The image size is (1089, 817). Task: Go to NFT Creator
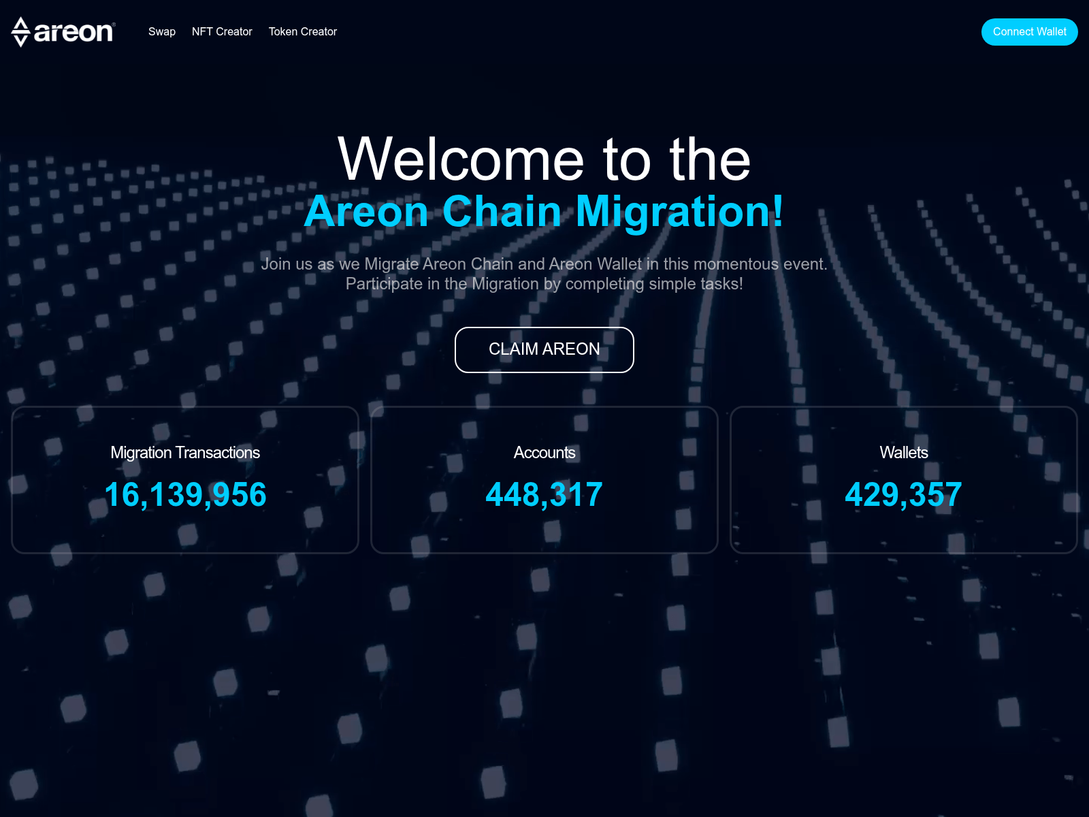coord(222,32)
